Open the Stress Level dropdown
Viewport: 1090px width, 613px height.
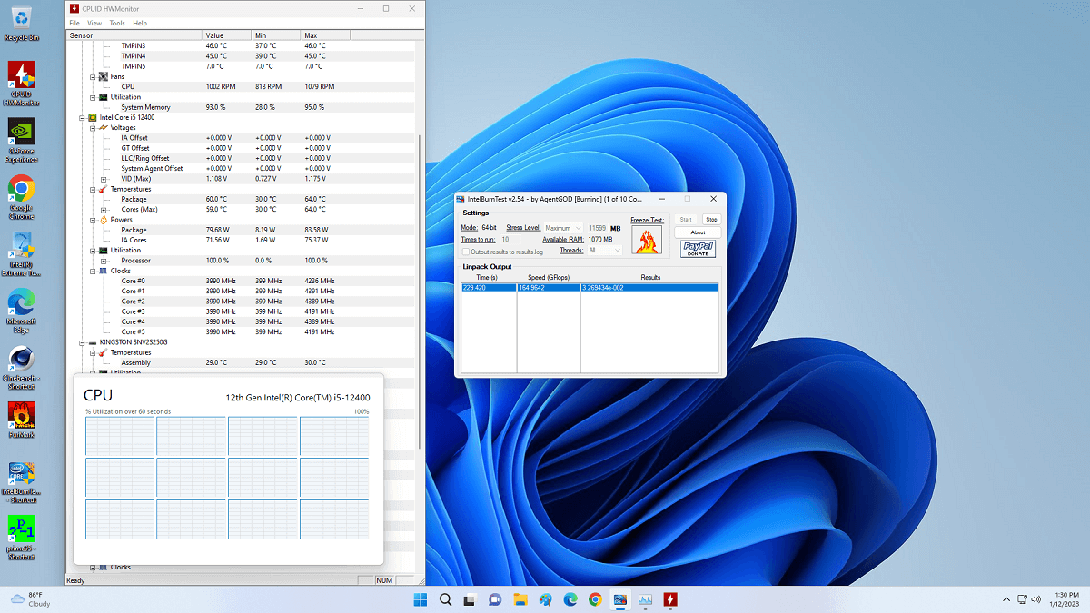click(563, 228)
